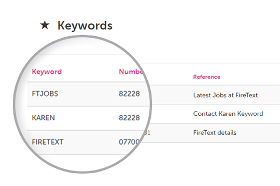This screenshot has height=186, width=280.
Task: Open the FireText details reference
Action: [215, 133]
